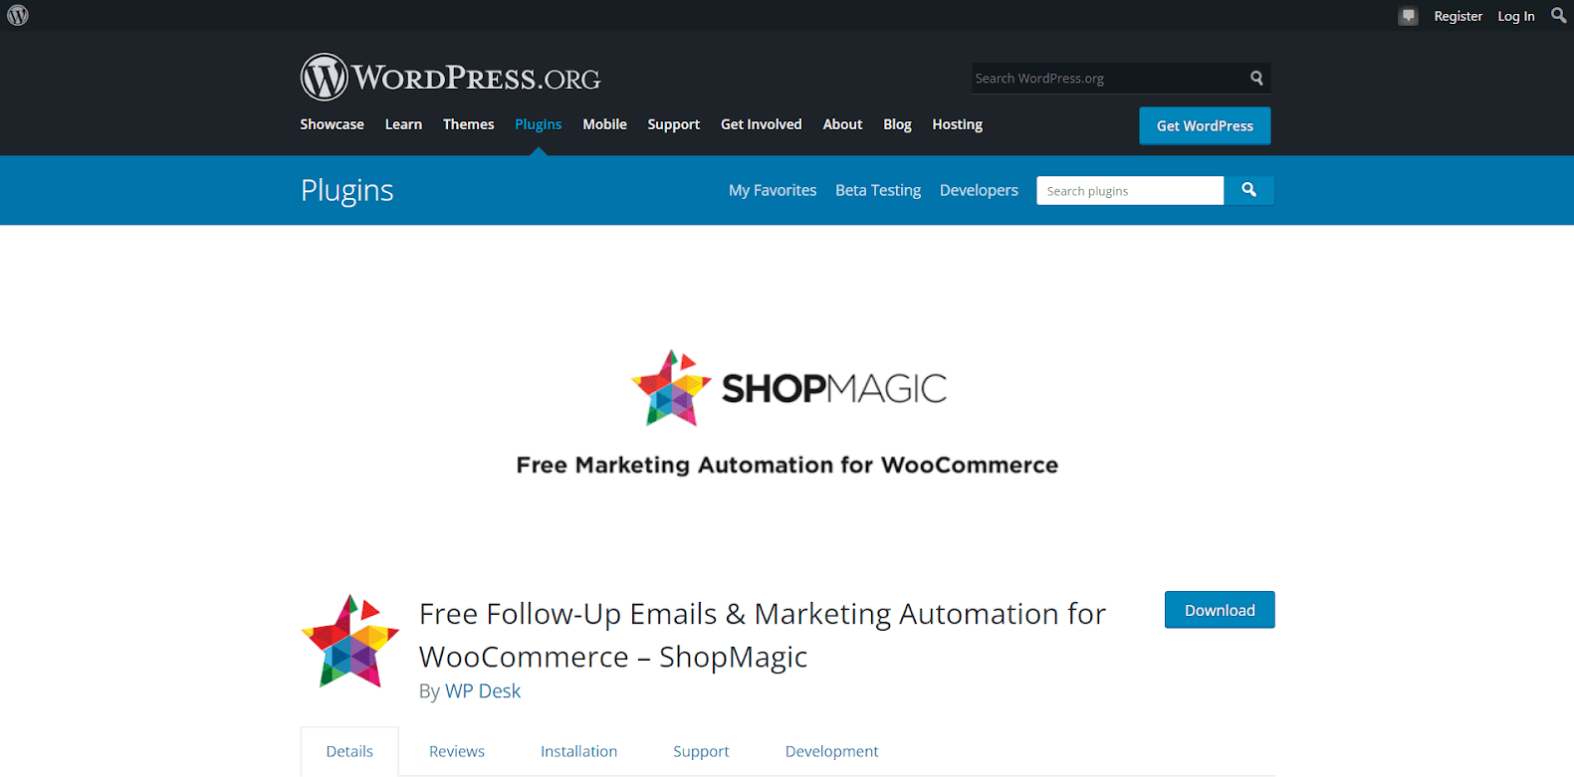1574x777 pixels.
Task: Submit WordPress.org search via magnifier icon
Action: [1256, 78]
